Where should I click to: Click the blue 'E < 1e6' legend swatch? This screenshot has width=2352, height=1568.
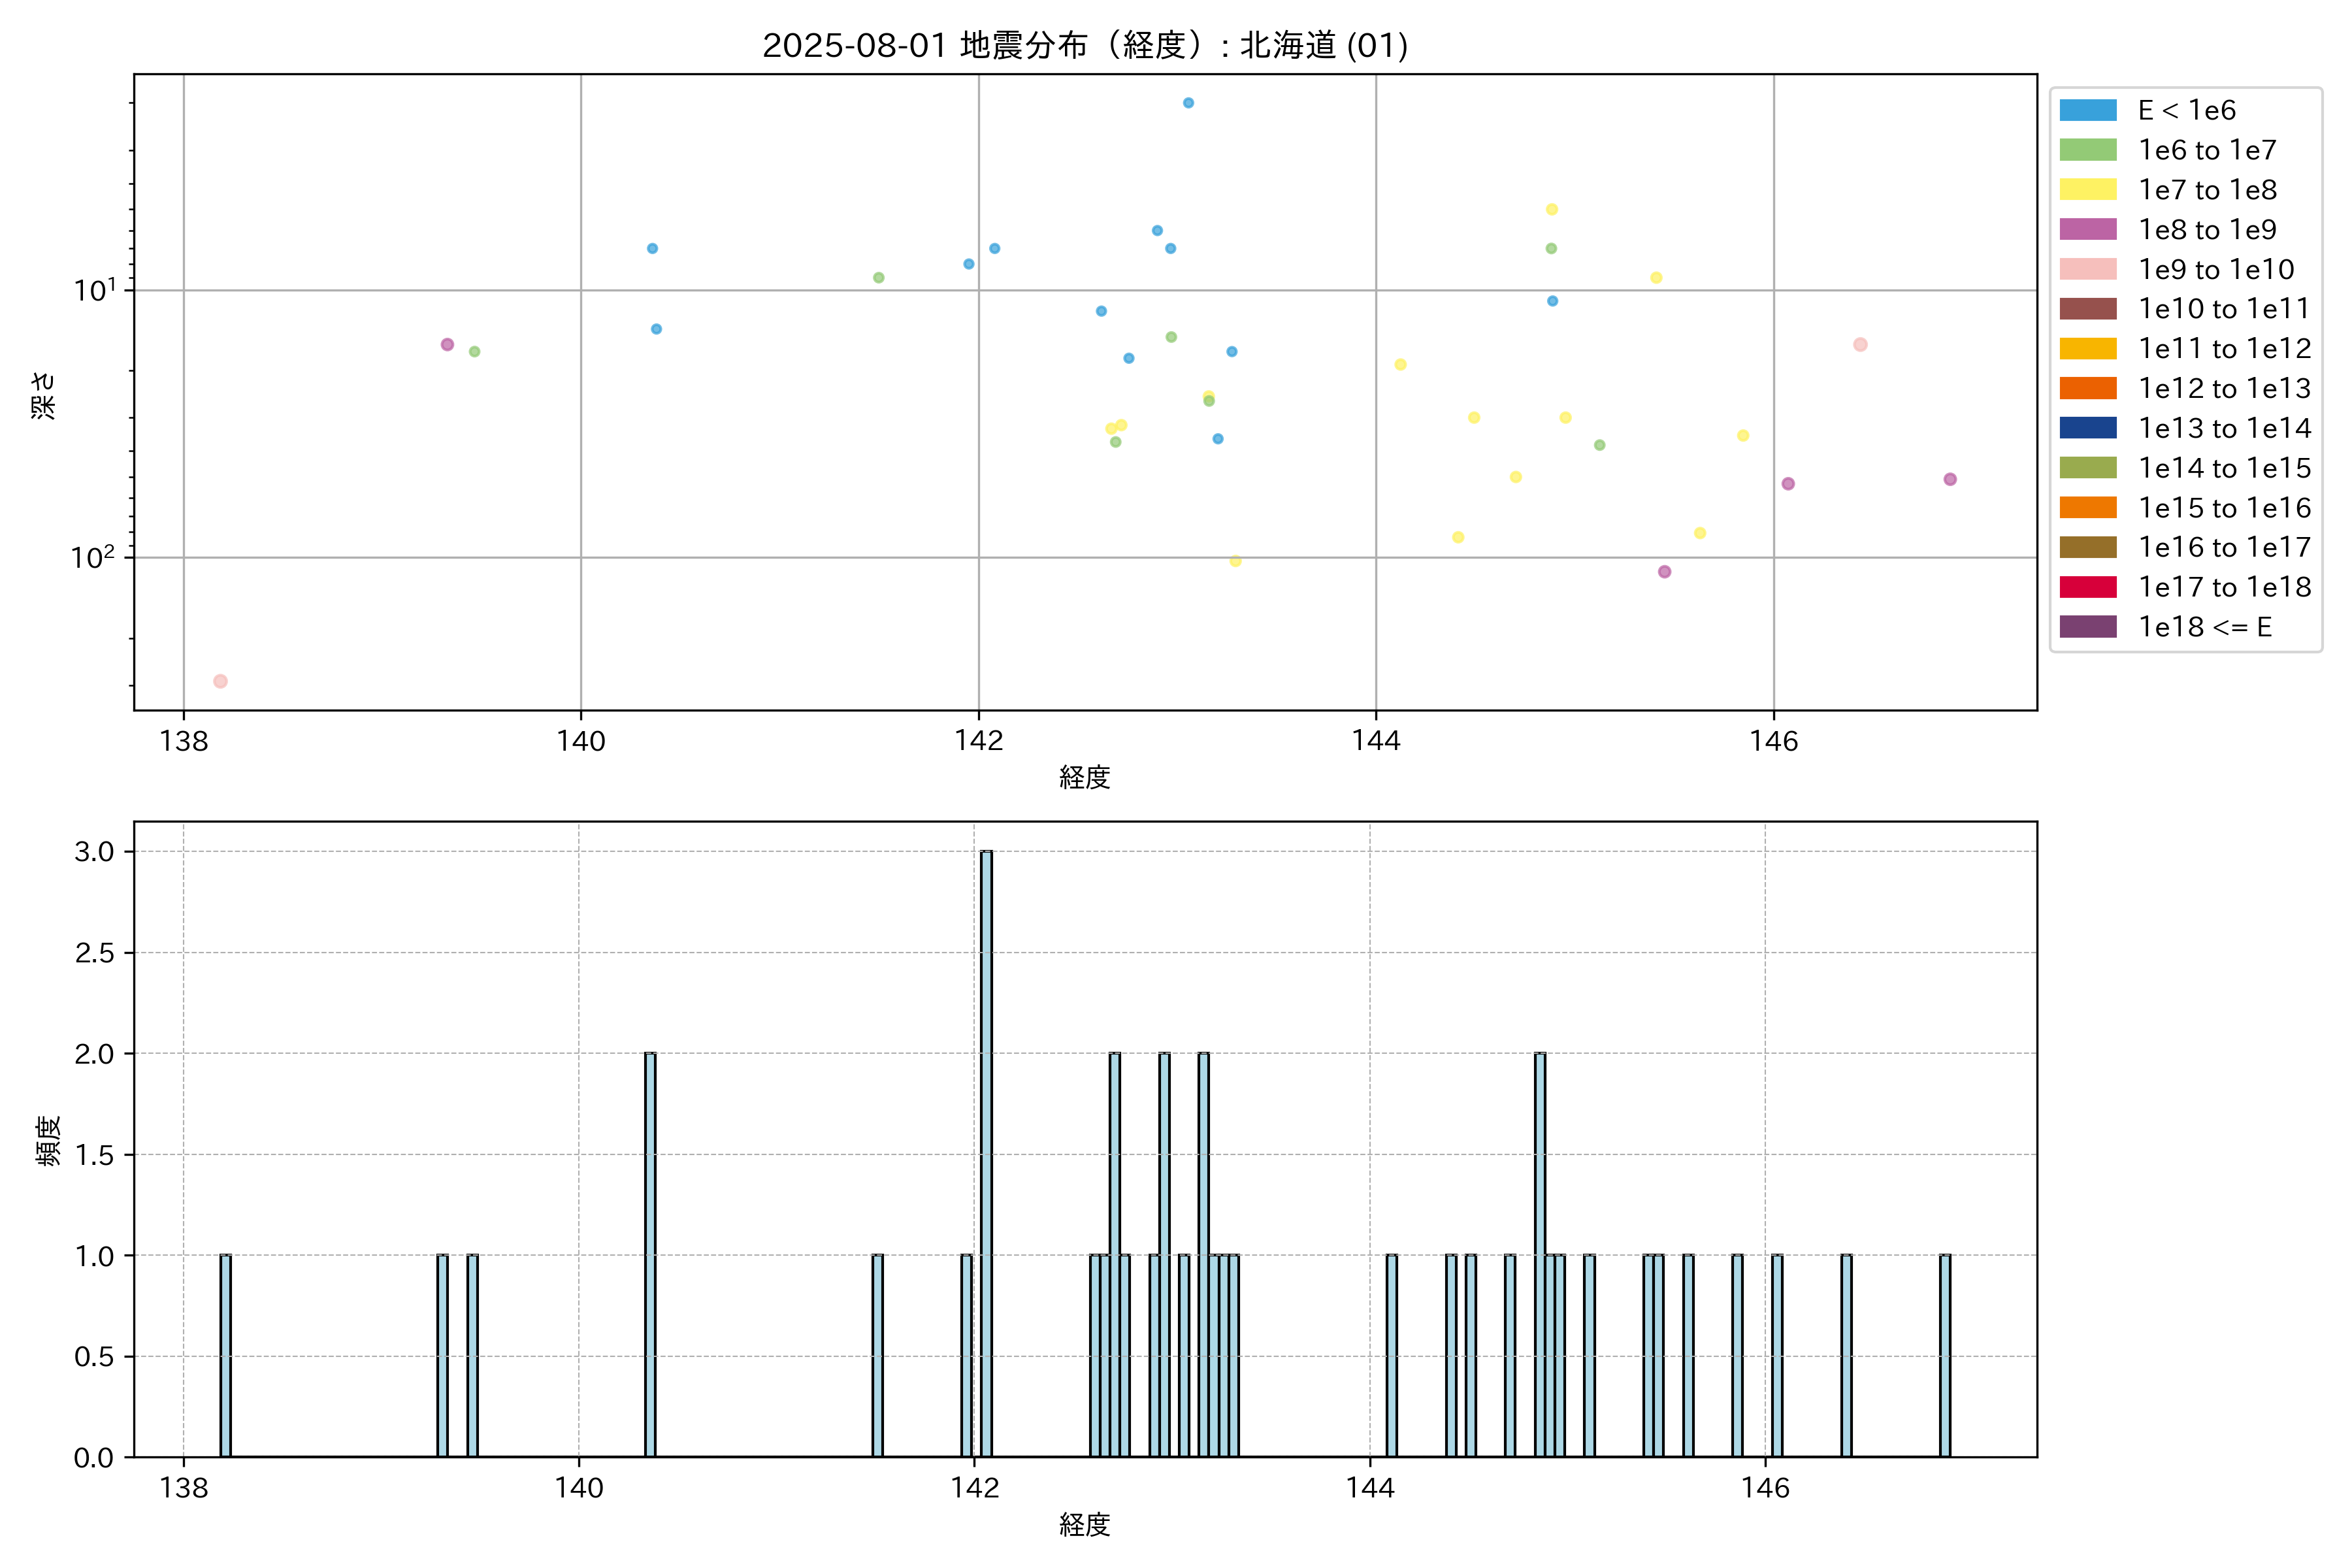point(2087,110)
